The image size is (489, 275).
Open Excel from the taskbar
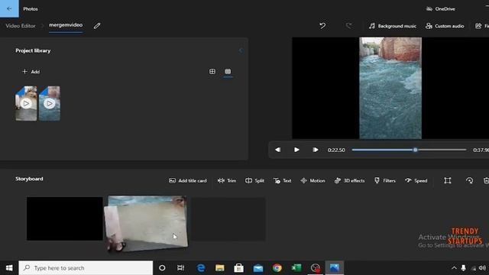pyautogui.click(x=296, y=268)
